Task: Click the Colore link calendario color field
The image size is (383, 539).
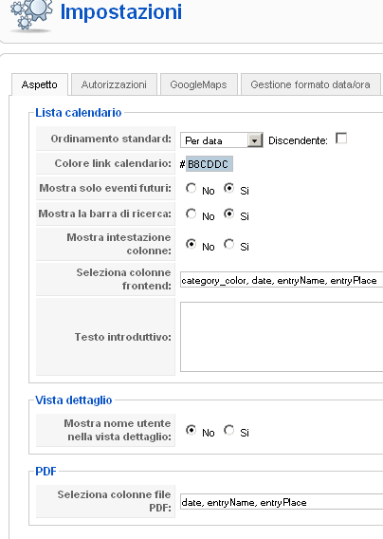Action: click(x=210, y=164)
